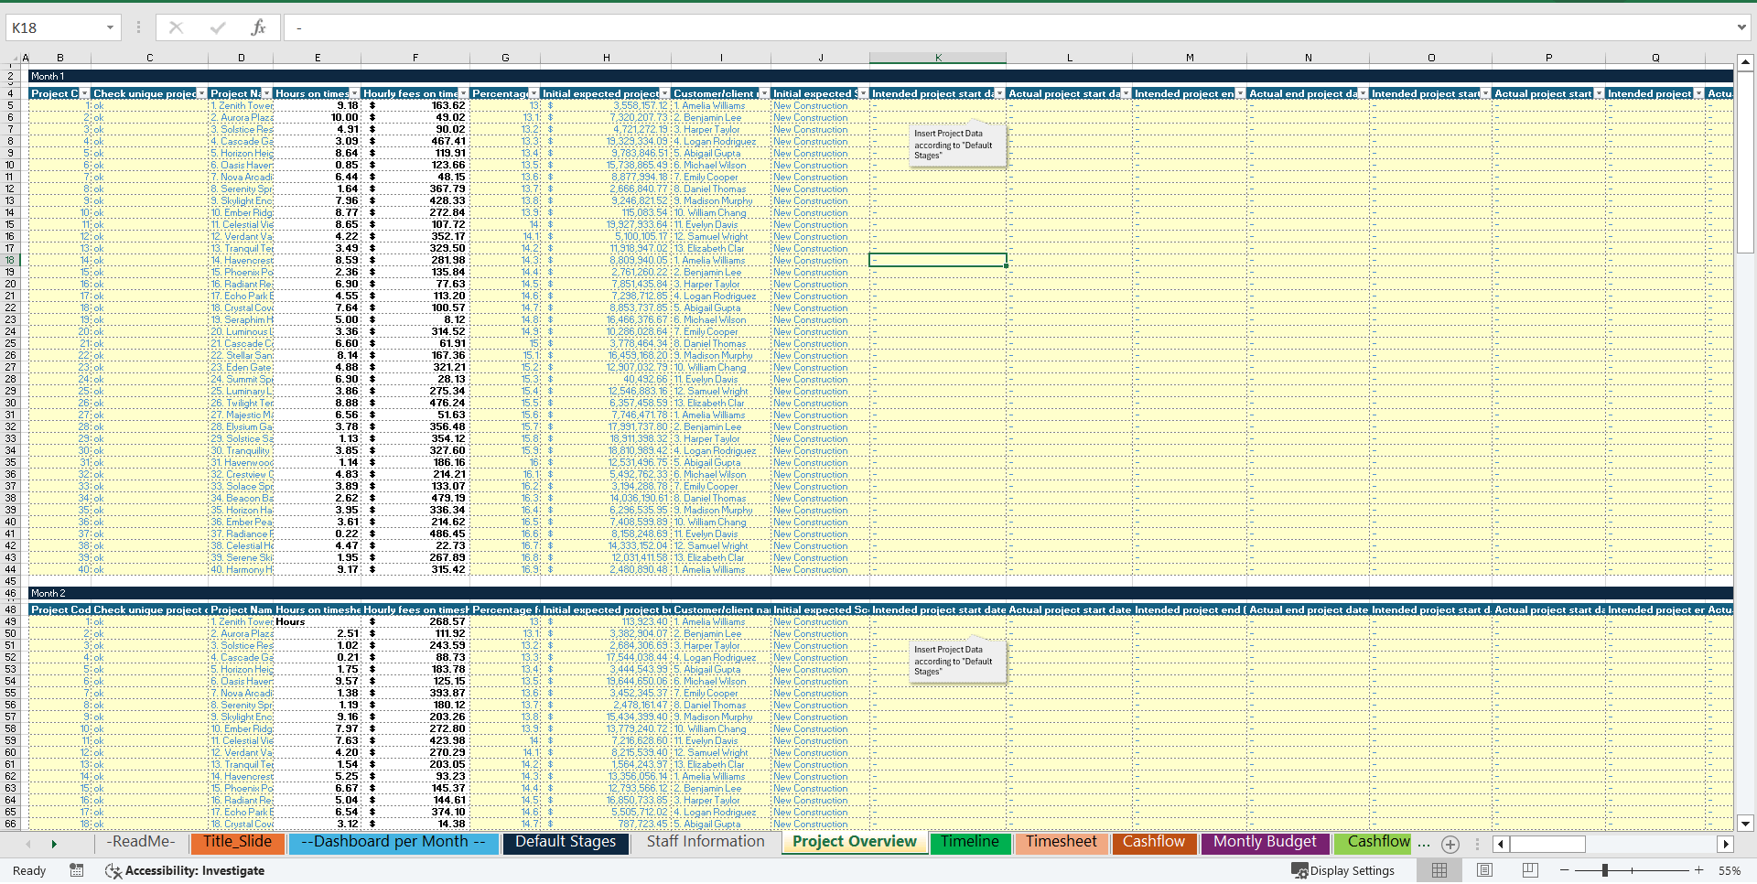Switch to Normal view icon
The image size is (1757, 884).
click(x=1439, y=870)
